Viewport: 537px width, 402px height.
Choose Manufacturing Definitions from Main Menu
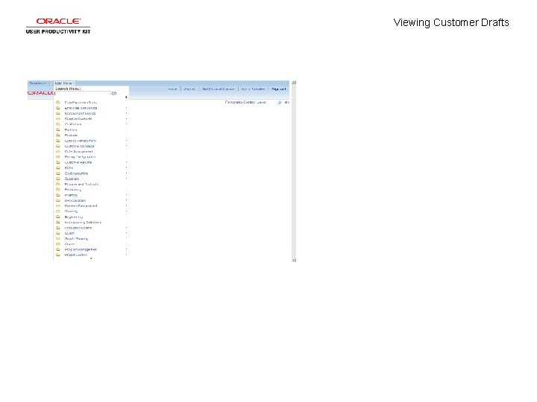[x=83, y=223]
